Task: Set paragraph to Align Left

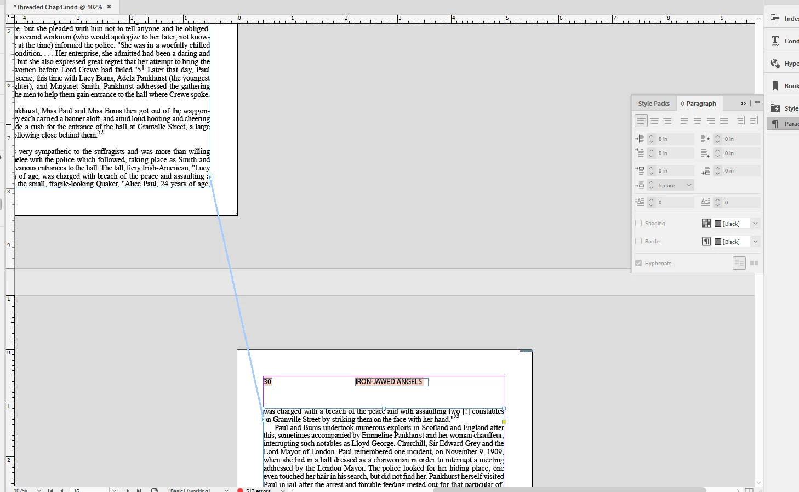Action: click(641, 121)
